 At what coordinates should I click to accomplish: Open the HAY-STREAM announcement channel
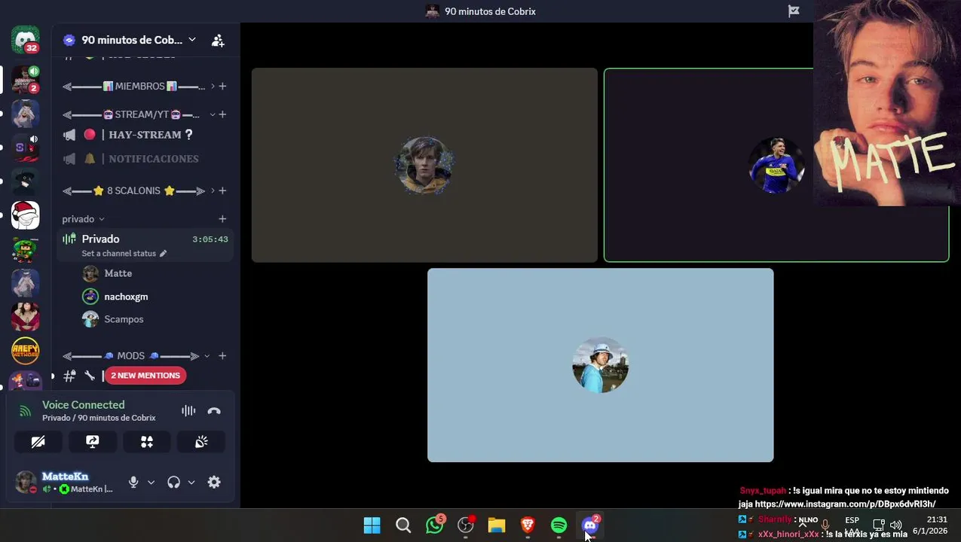click(145, 135)
